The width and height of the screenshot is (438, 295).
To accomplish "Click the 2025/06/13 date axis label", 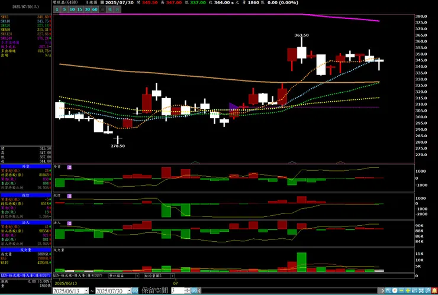I will point(66,283).
